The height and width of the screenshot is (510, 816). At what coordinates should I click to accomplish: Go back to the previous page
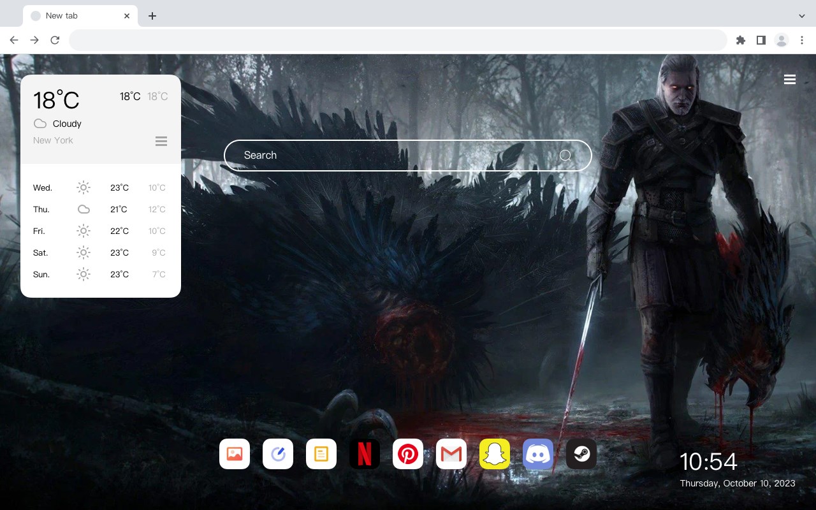14,40
